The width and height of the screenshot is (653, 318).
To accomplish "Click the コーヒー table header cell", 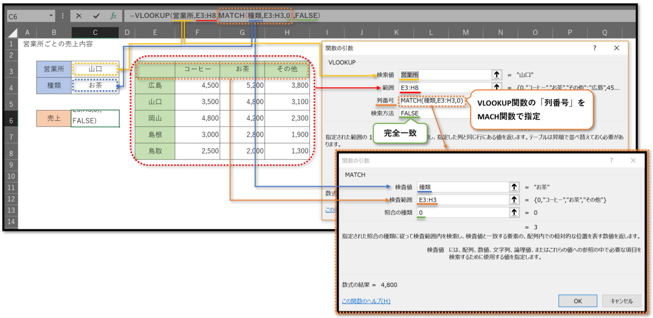I will (x=198, y=69).
